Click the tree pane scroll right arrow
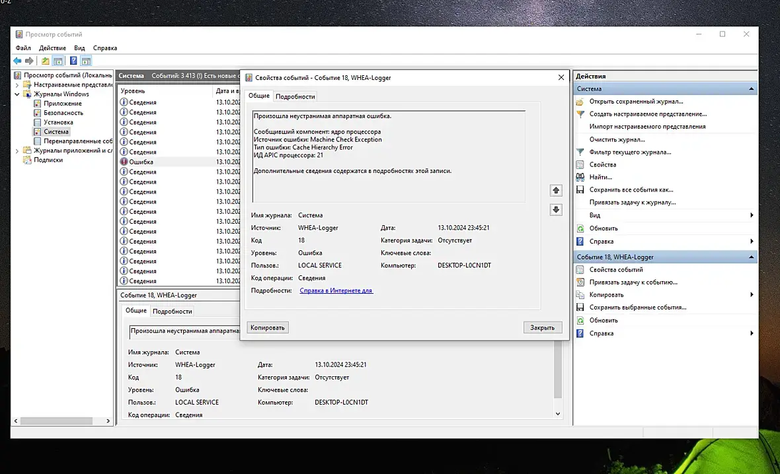This screenshot has height=474, width=780. pos(108,421)
